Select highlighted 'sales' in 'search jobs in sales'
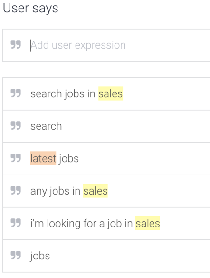This screenshot has width=210, height=278. pyautogui.click(x=111, y=93)
